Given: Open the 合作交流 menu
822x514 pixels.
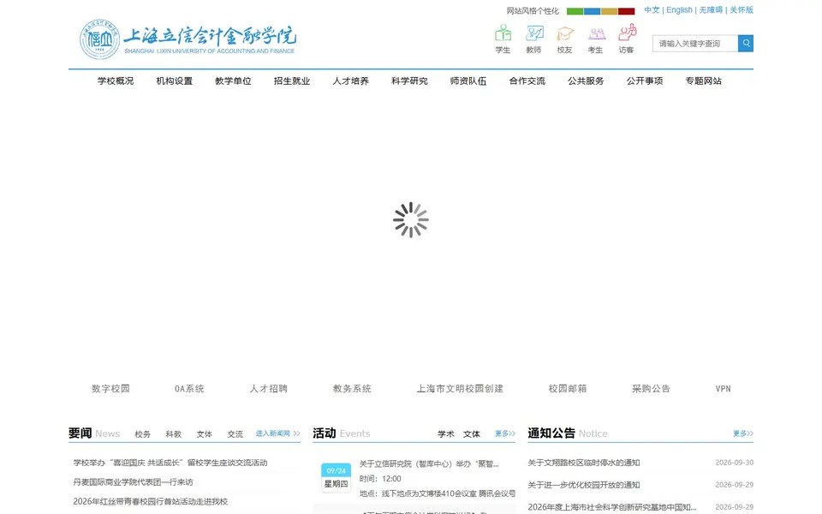Looking at the screenshot, I should click(527, 81).
